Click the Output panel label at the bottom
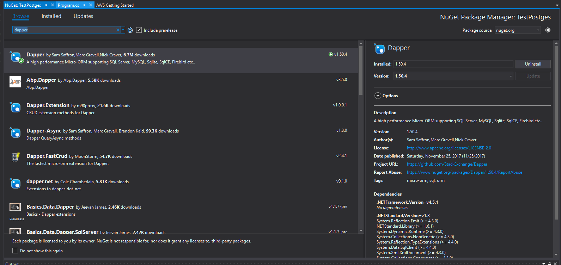The image size is (561, 265). click(x=12, y=263)
